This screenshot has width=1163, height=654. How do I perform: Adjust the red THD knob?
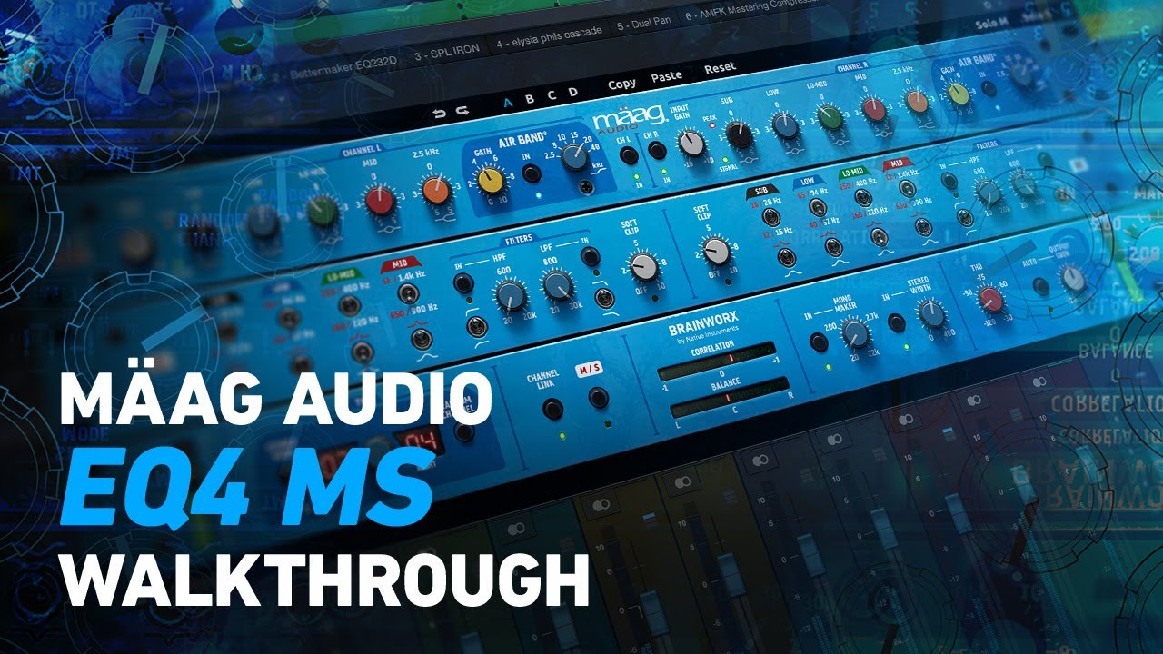pos(992,298)
